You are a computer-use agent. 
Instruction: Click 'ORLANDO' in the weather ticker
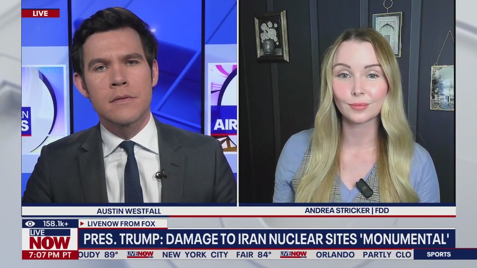click(x=335, y=255)
